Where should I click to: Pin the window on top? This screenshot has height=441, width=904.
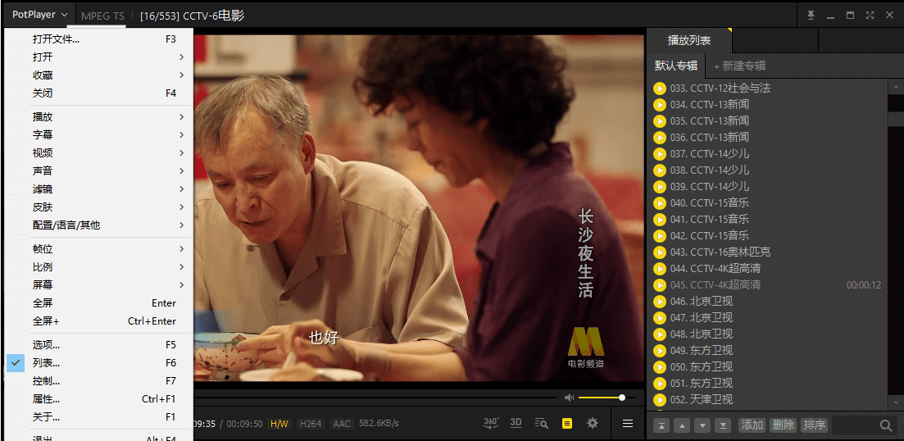[x=811, y=16]
